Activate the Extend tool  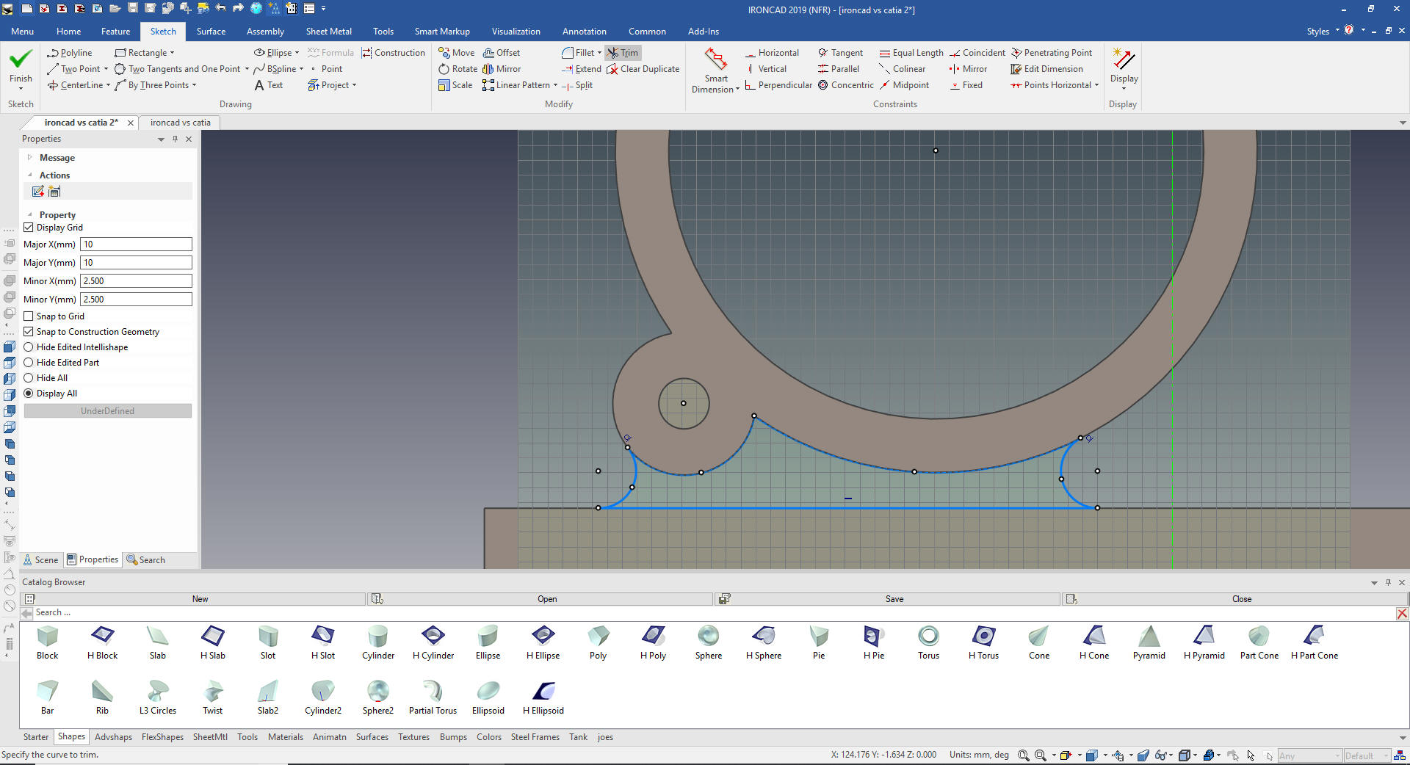[x=581, y=69]
